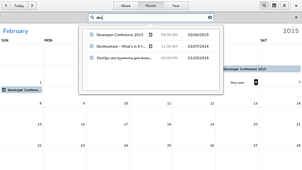Click color square of DevAssistant result

pyautogui.click(x=92, y=46)
